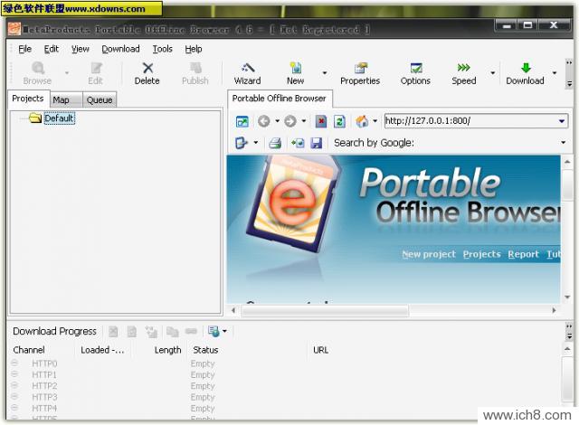Open the Download menu
Image resolution: width=579 pixels, height=425 pixels.
(120, 49)
